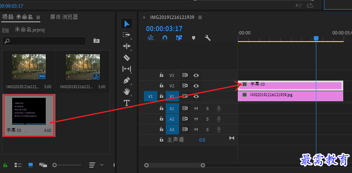
Task: Select the Razor tool
Action: [127, 58]
